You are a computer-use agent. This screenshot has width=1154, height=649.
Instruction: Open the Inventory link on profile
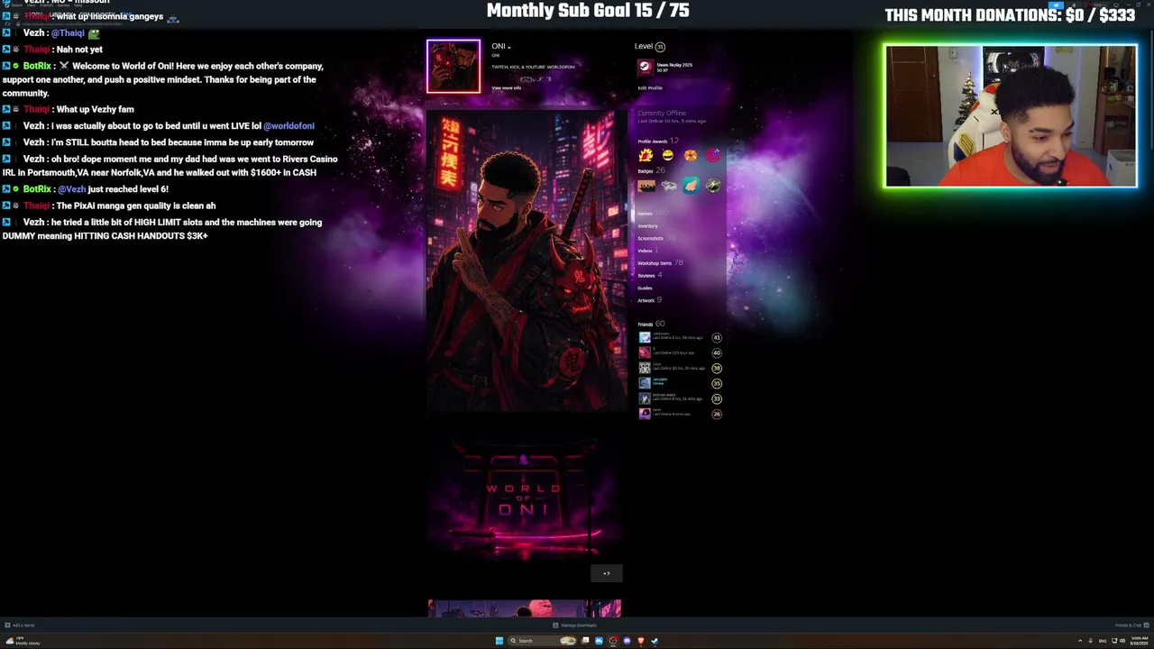point(648,226)
